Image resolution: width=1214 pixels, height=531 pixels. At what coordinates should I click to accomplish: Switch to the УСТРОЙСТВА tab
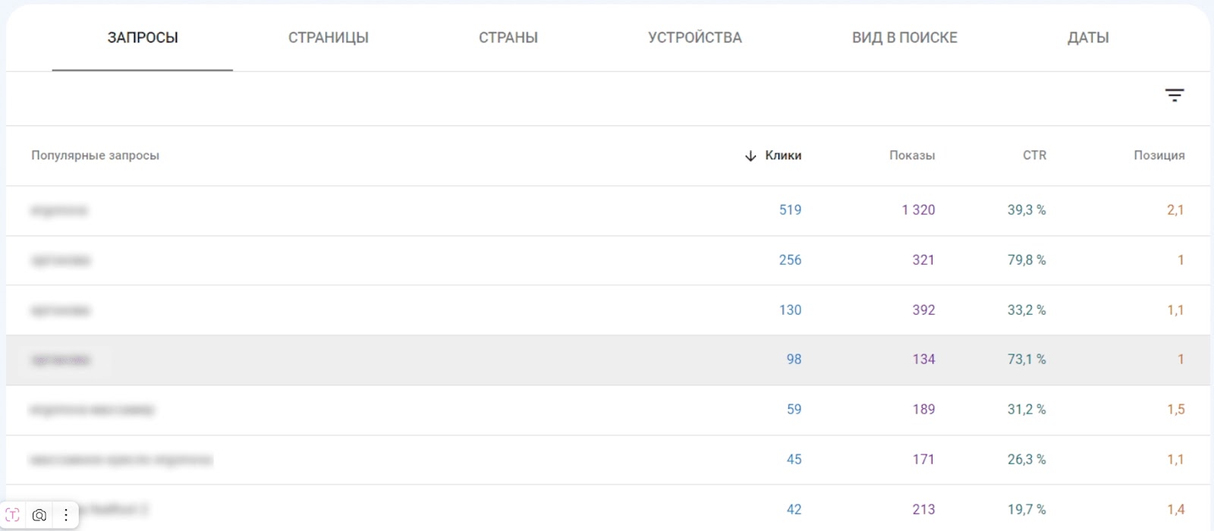(x=694, y=37)
